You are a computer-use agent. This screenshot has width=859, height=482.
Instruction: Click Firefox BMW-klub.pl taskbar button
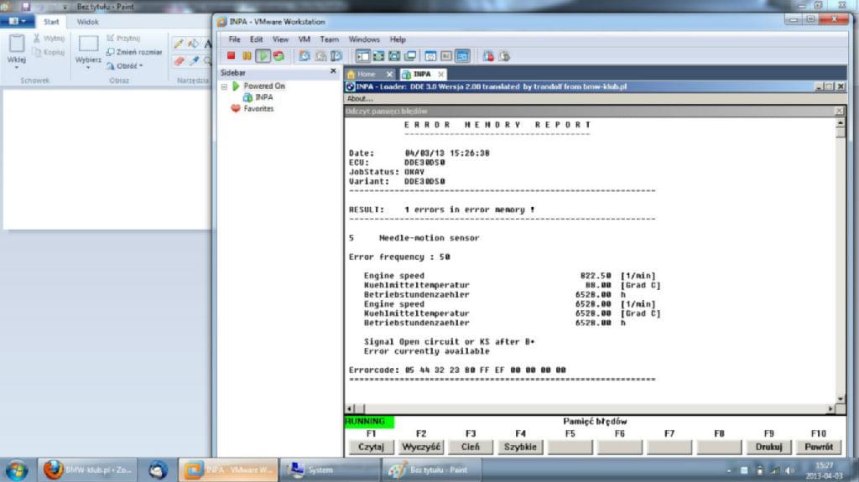[87, 470]
